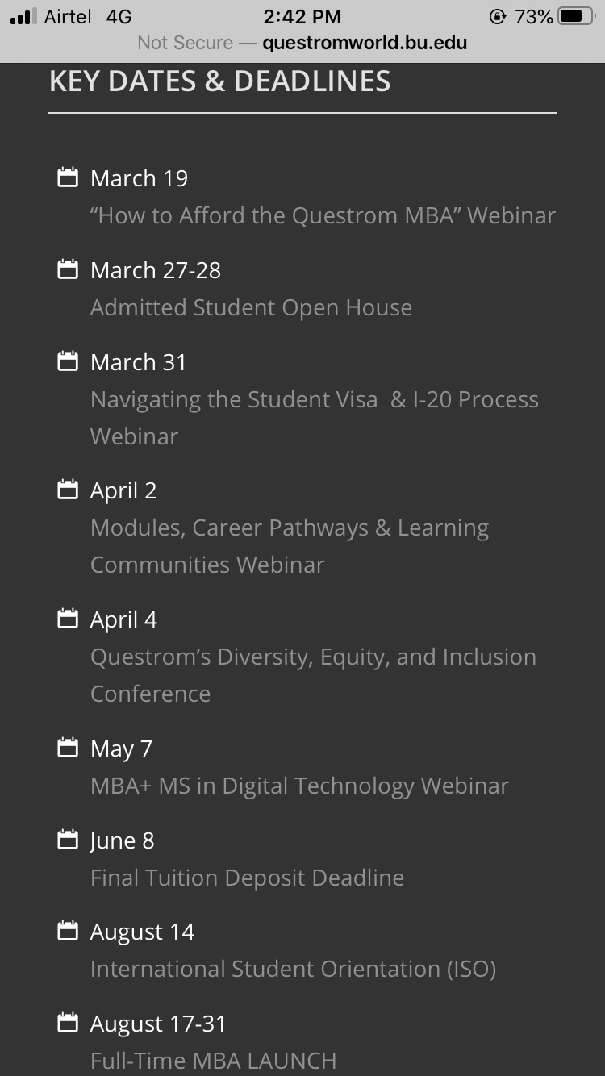605x1076 pixels.
Task: Tap the calendar icon next to March 27-28
Action: pyautogui.click(x=68, y=269)
